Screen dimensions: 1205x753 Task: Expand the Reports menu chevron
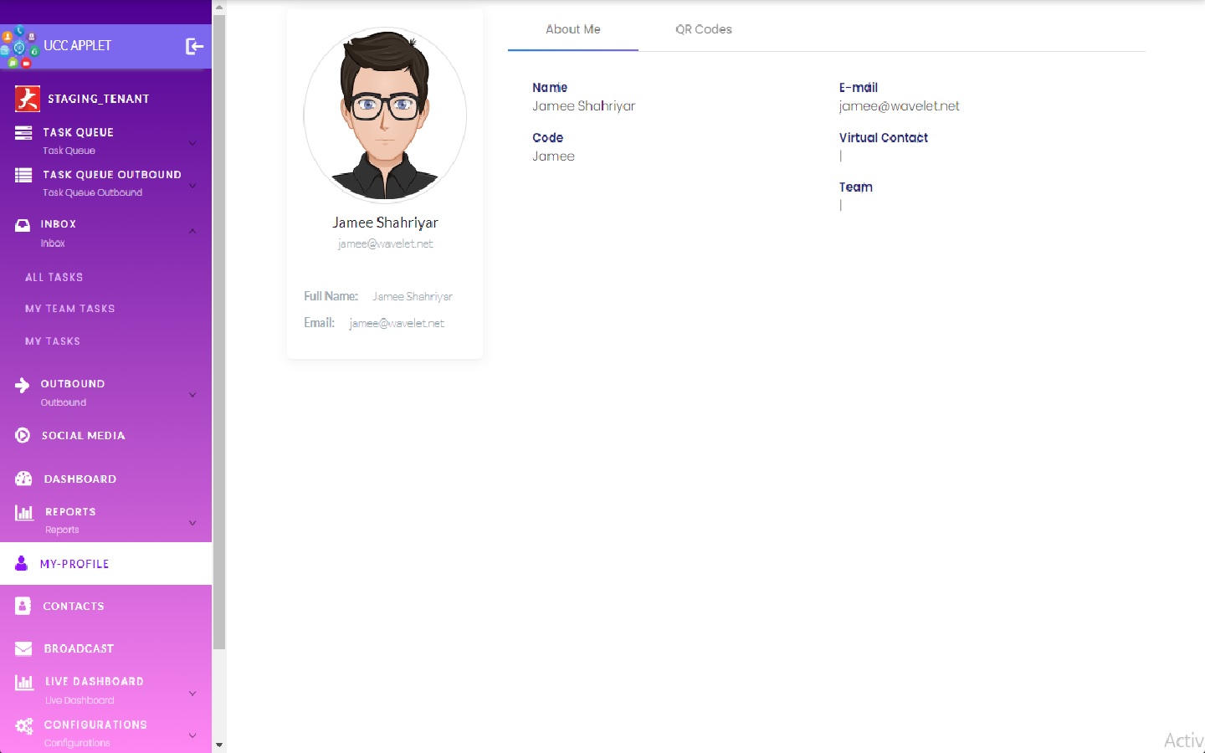[192, 522]
